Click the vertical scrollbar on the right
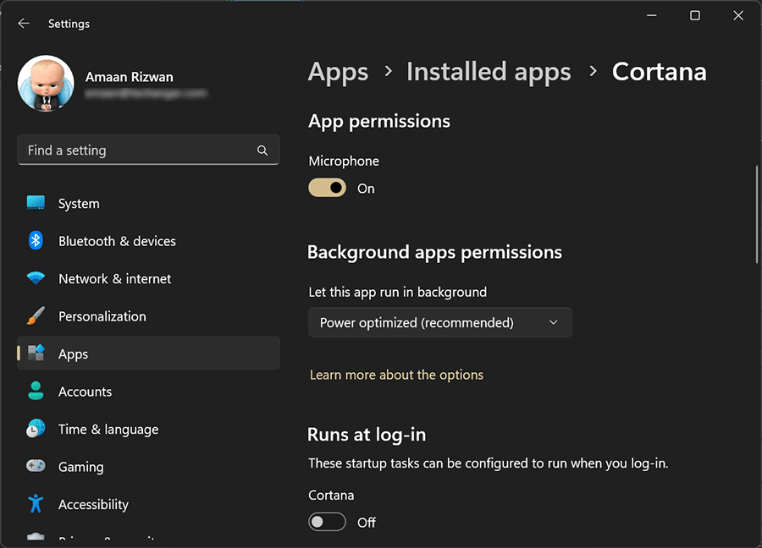The height and width of the screenshot is (548, 762). point(756,215)
